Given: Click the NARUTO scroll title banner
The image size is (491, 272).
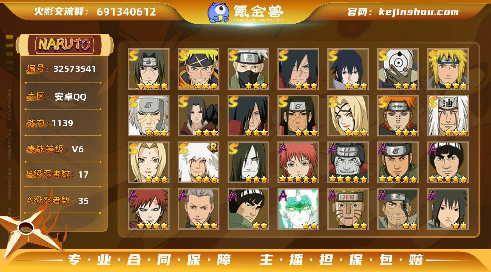Looking at the screenshot, I should point(65,44).
